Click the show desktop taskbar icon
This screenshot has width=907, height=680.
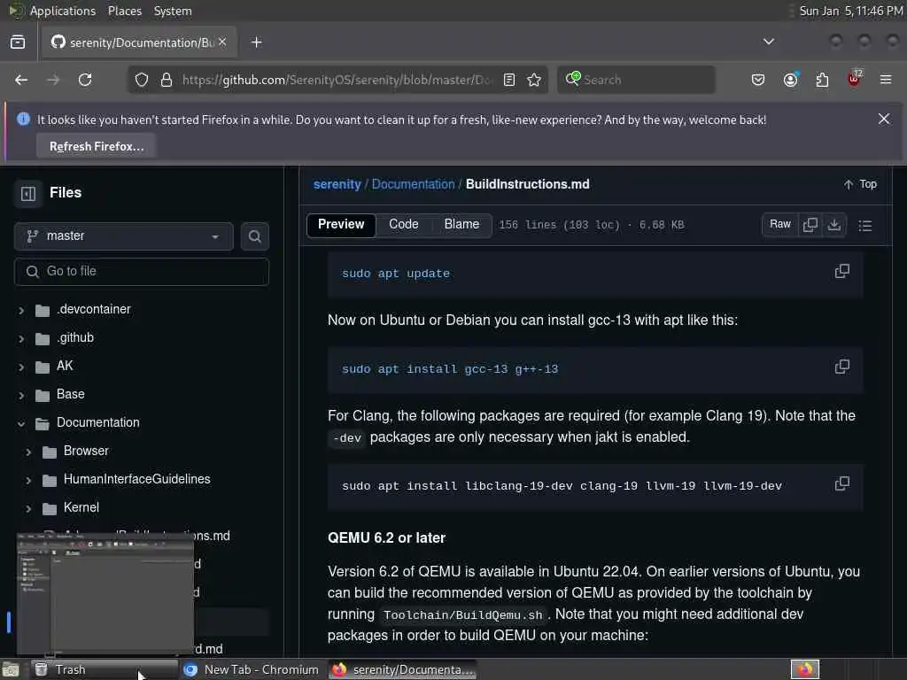[11, 670]
